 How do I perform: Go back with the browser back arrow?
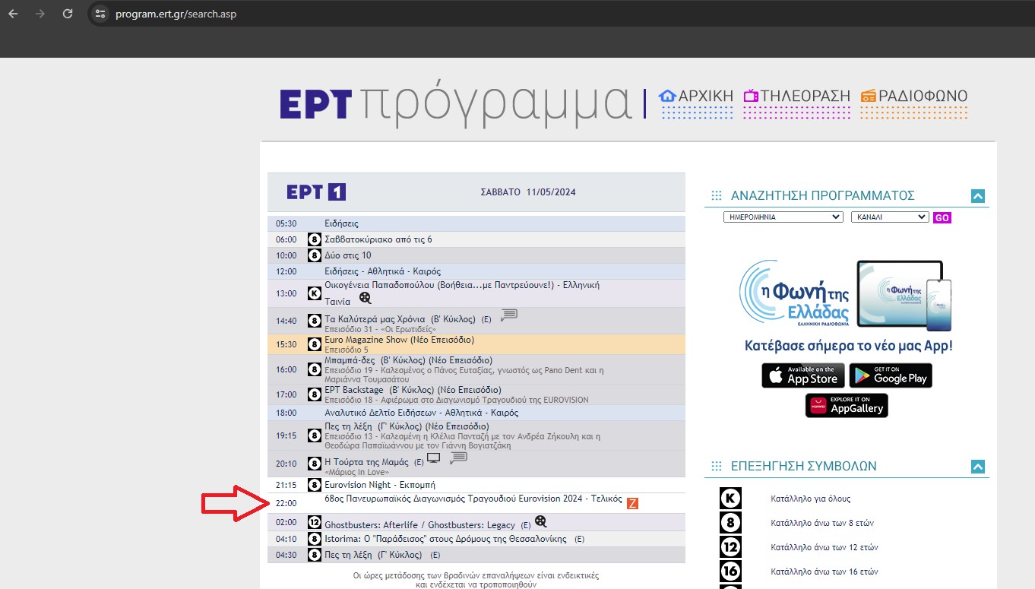[13, 14]
